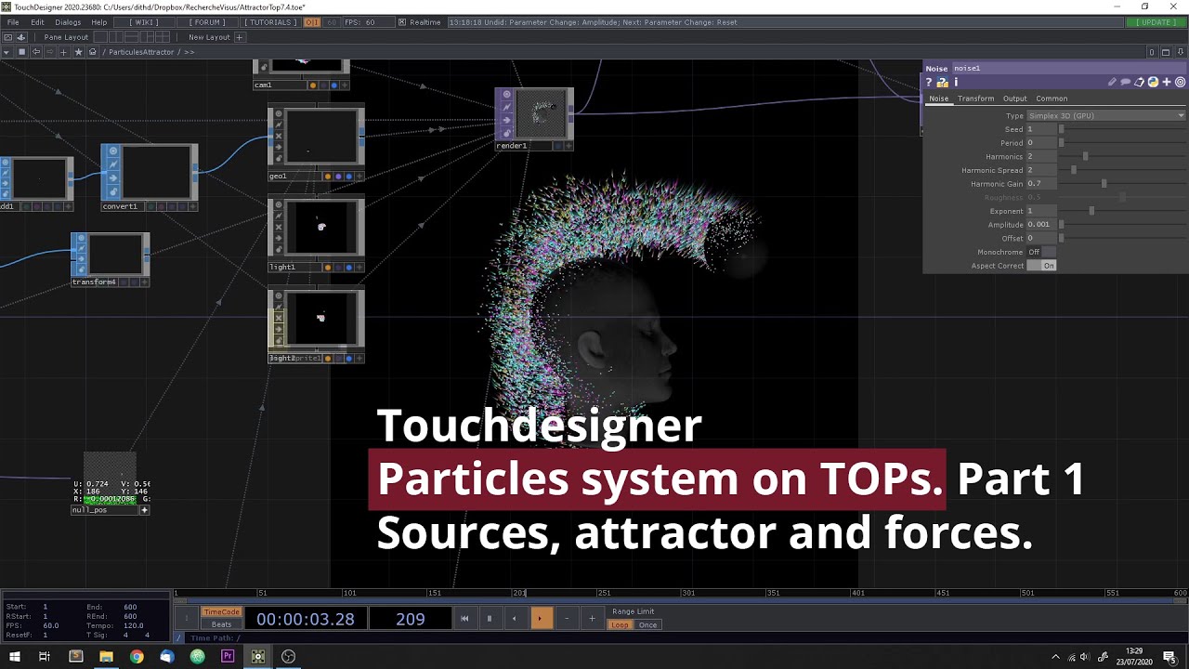Click the target circle icon in Noise header
The width and height of the screenshot is (1189, 669).
(x=1181, y=82)
